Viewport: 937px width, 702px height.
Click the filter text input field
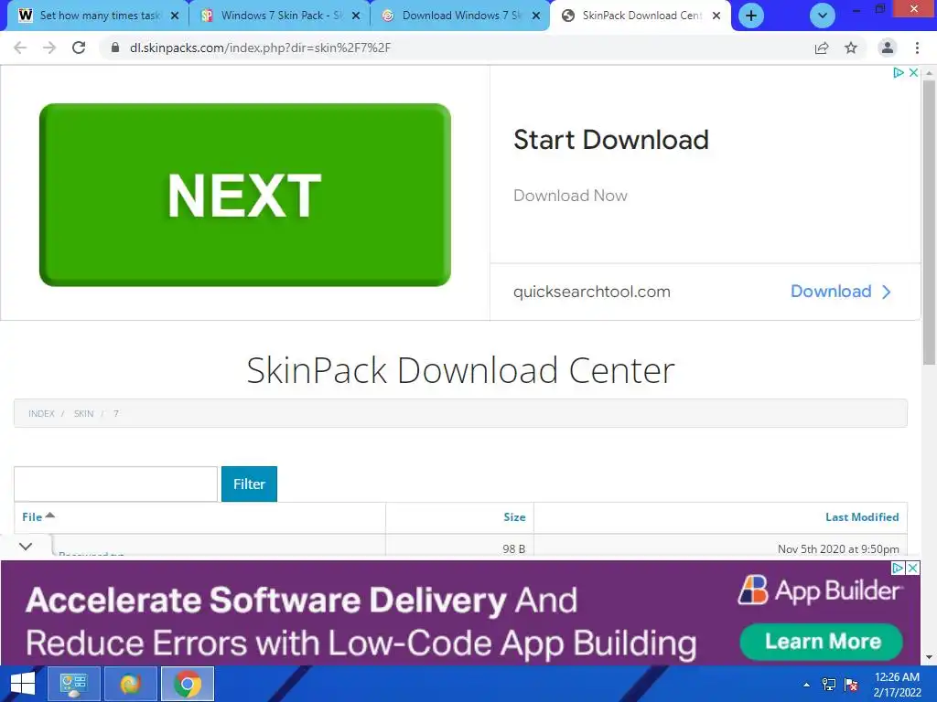point(115,484)
